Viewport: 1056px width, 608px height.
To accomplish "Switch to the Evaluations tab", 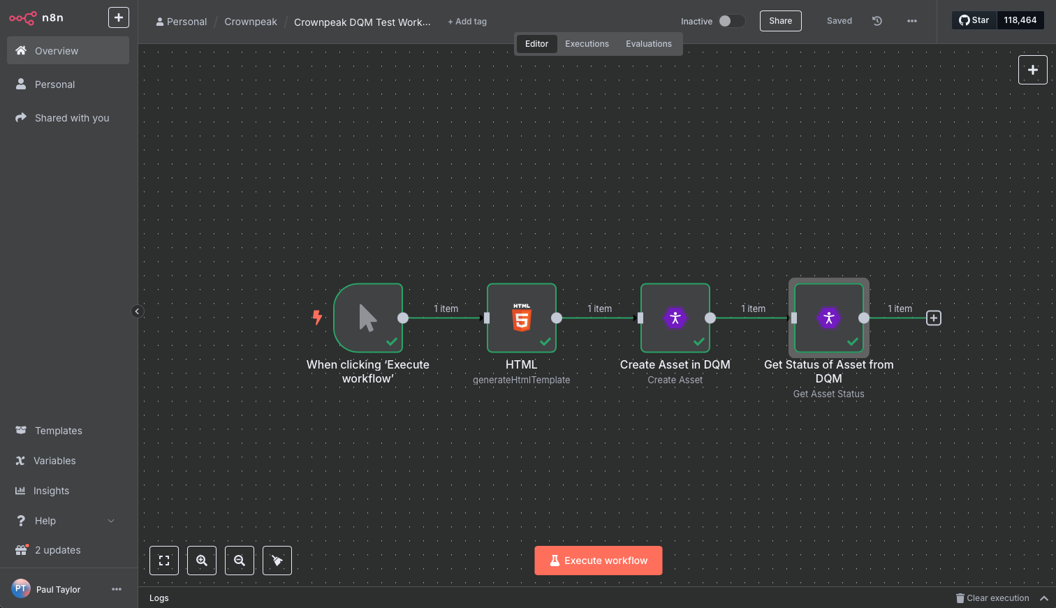I will tap(649, 44).
